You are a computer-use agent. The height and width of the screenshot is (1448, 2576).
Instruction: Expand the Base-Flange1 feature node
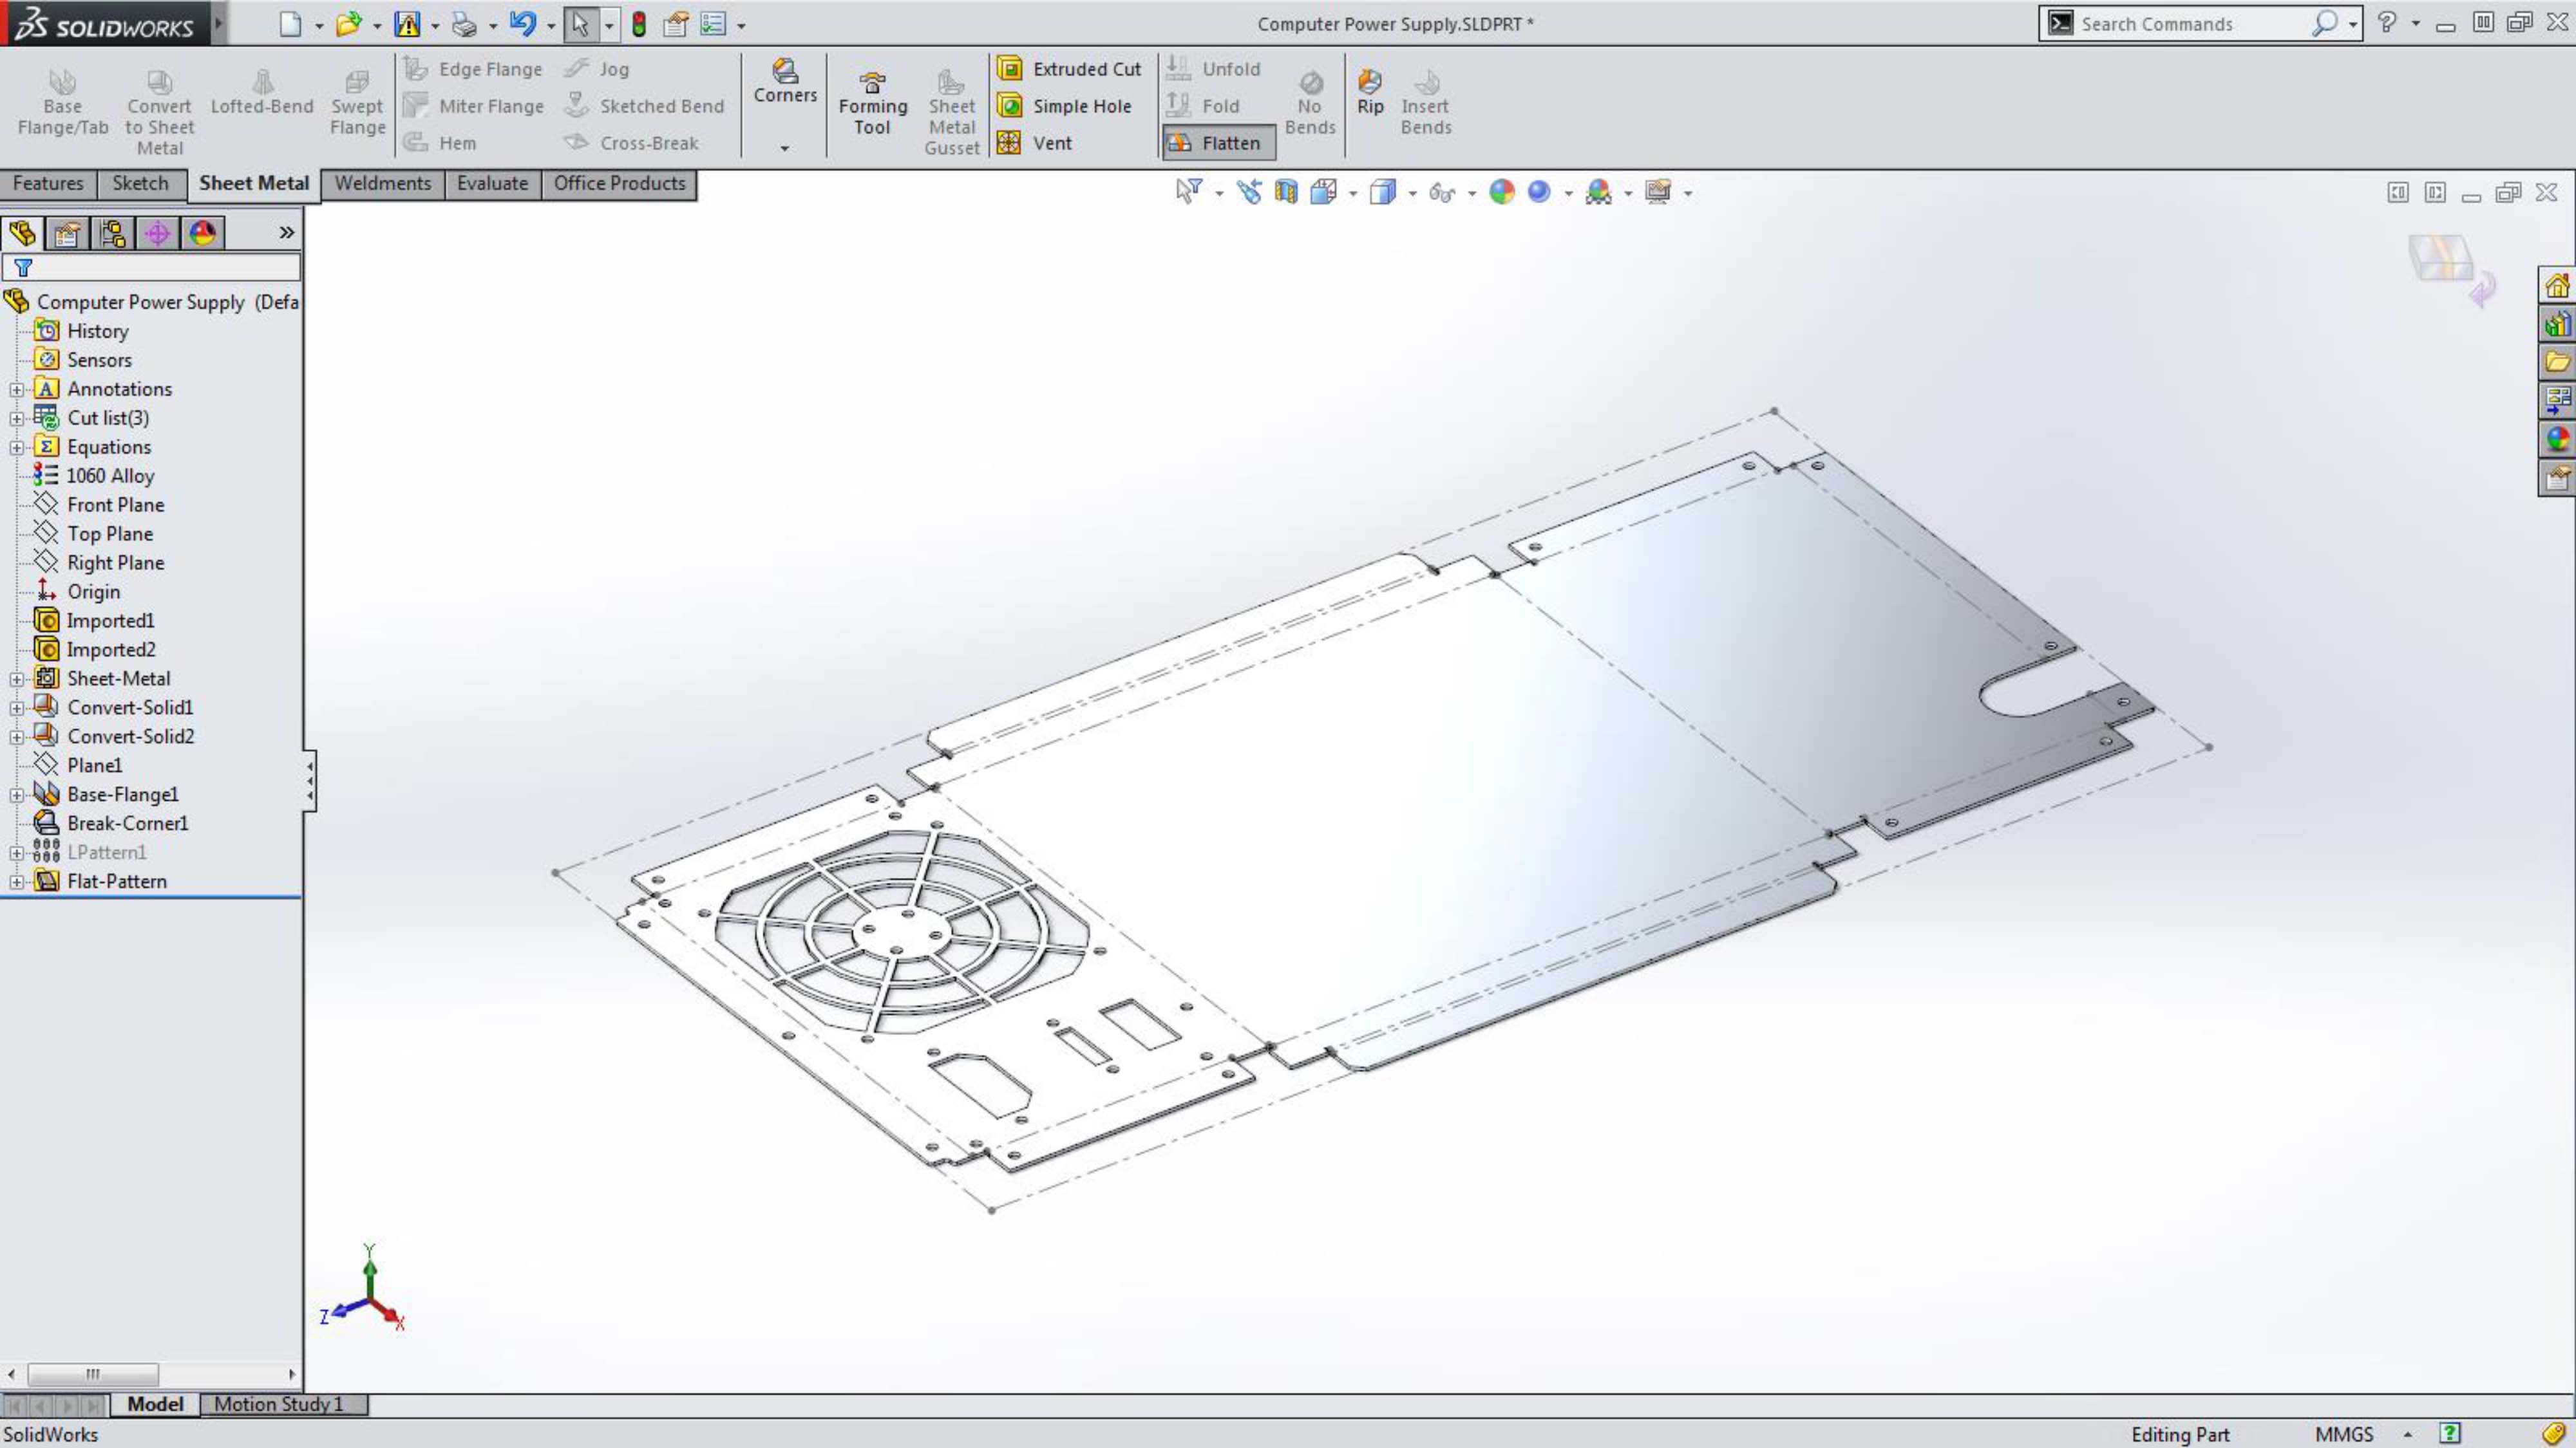coord(16,795)
